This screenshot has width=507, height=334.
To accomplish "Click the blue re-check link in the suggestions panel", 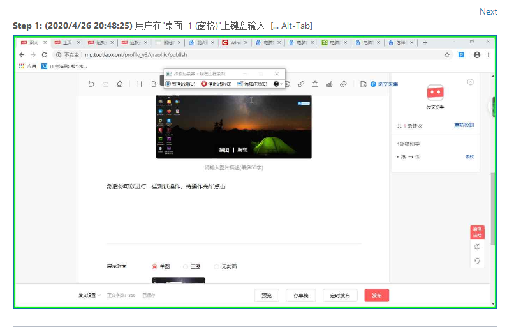I will [x=464, y=125].
